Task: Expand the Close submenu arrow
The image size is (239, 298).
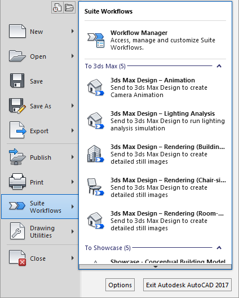Action: point(73,258)
